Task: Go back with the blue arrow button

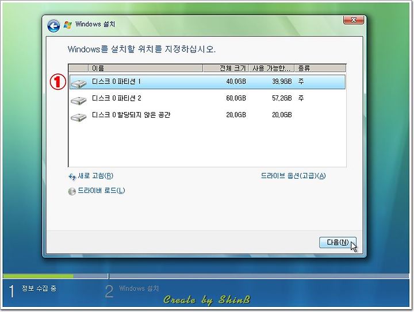Action: pos(53,26)
